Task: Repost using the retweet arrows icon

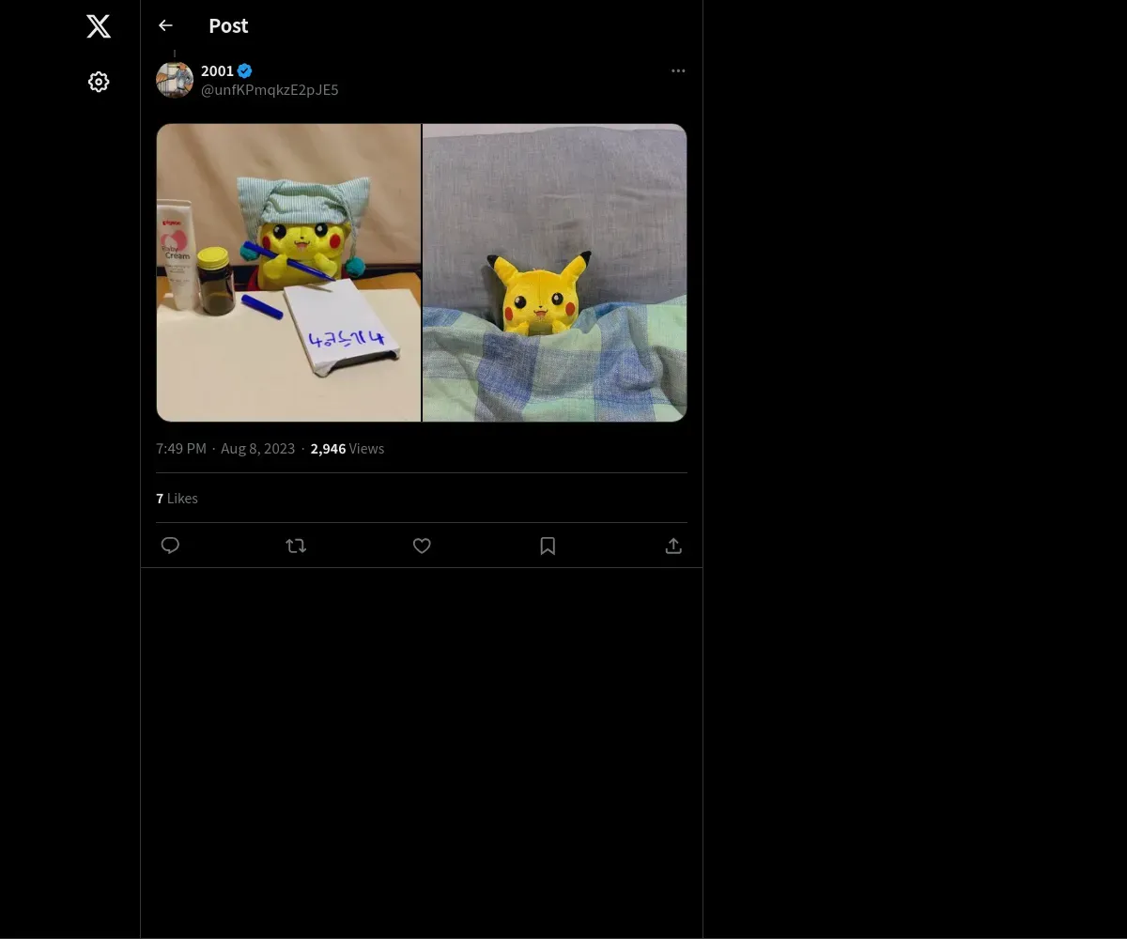Action: (x=296, y=546)
